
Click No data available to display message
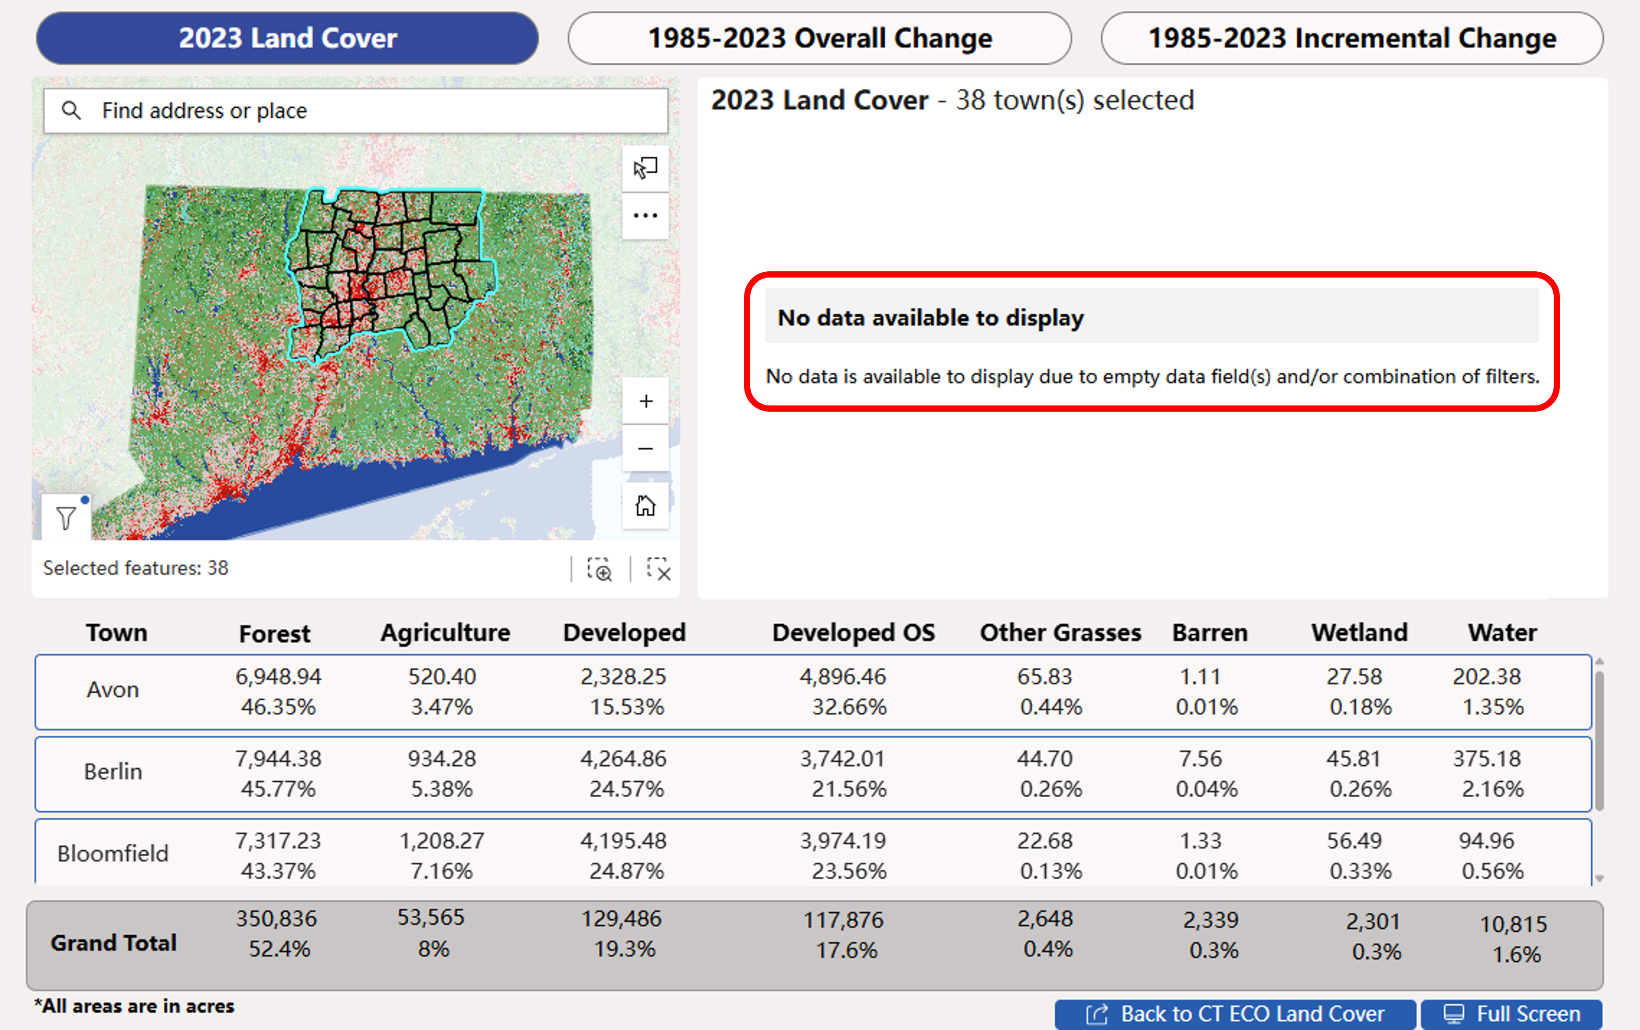[1152, 341]
